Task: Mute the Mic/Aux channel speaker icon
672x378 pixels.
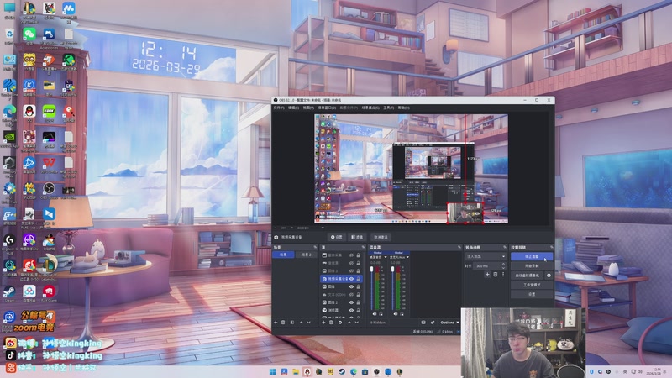Action: pyautogui.click(x=395, y=314)
